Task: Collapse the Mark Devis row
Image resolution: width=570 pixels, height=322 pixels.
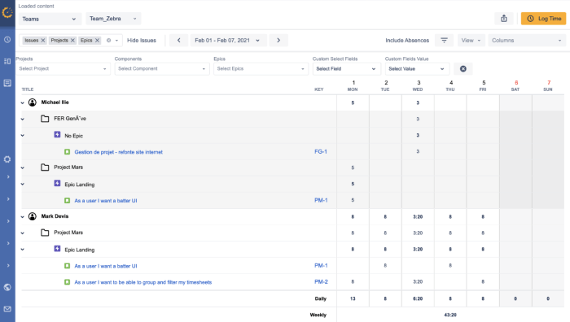Action: 23,217
